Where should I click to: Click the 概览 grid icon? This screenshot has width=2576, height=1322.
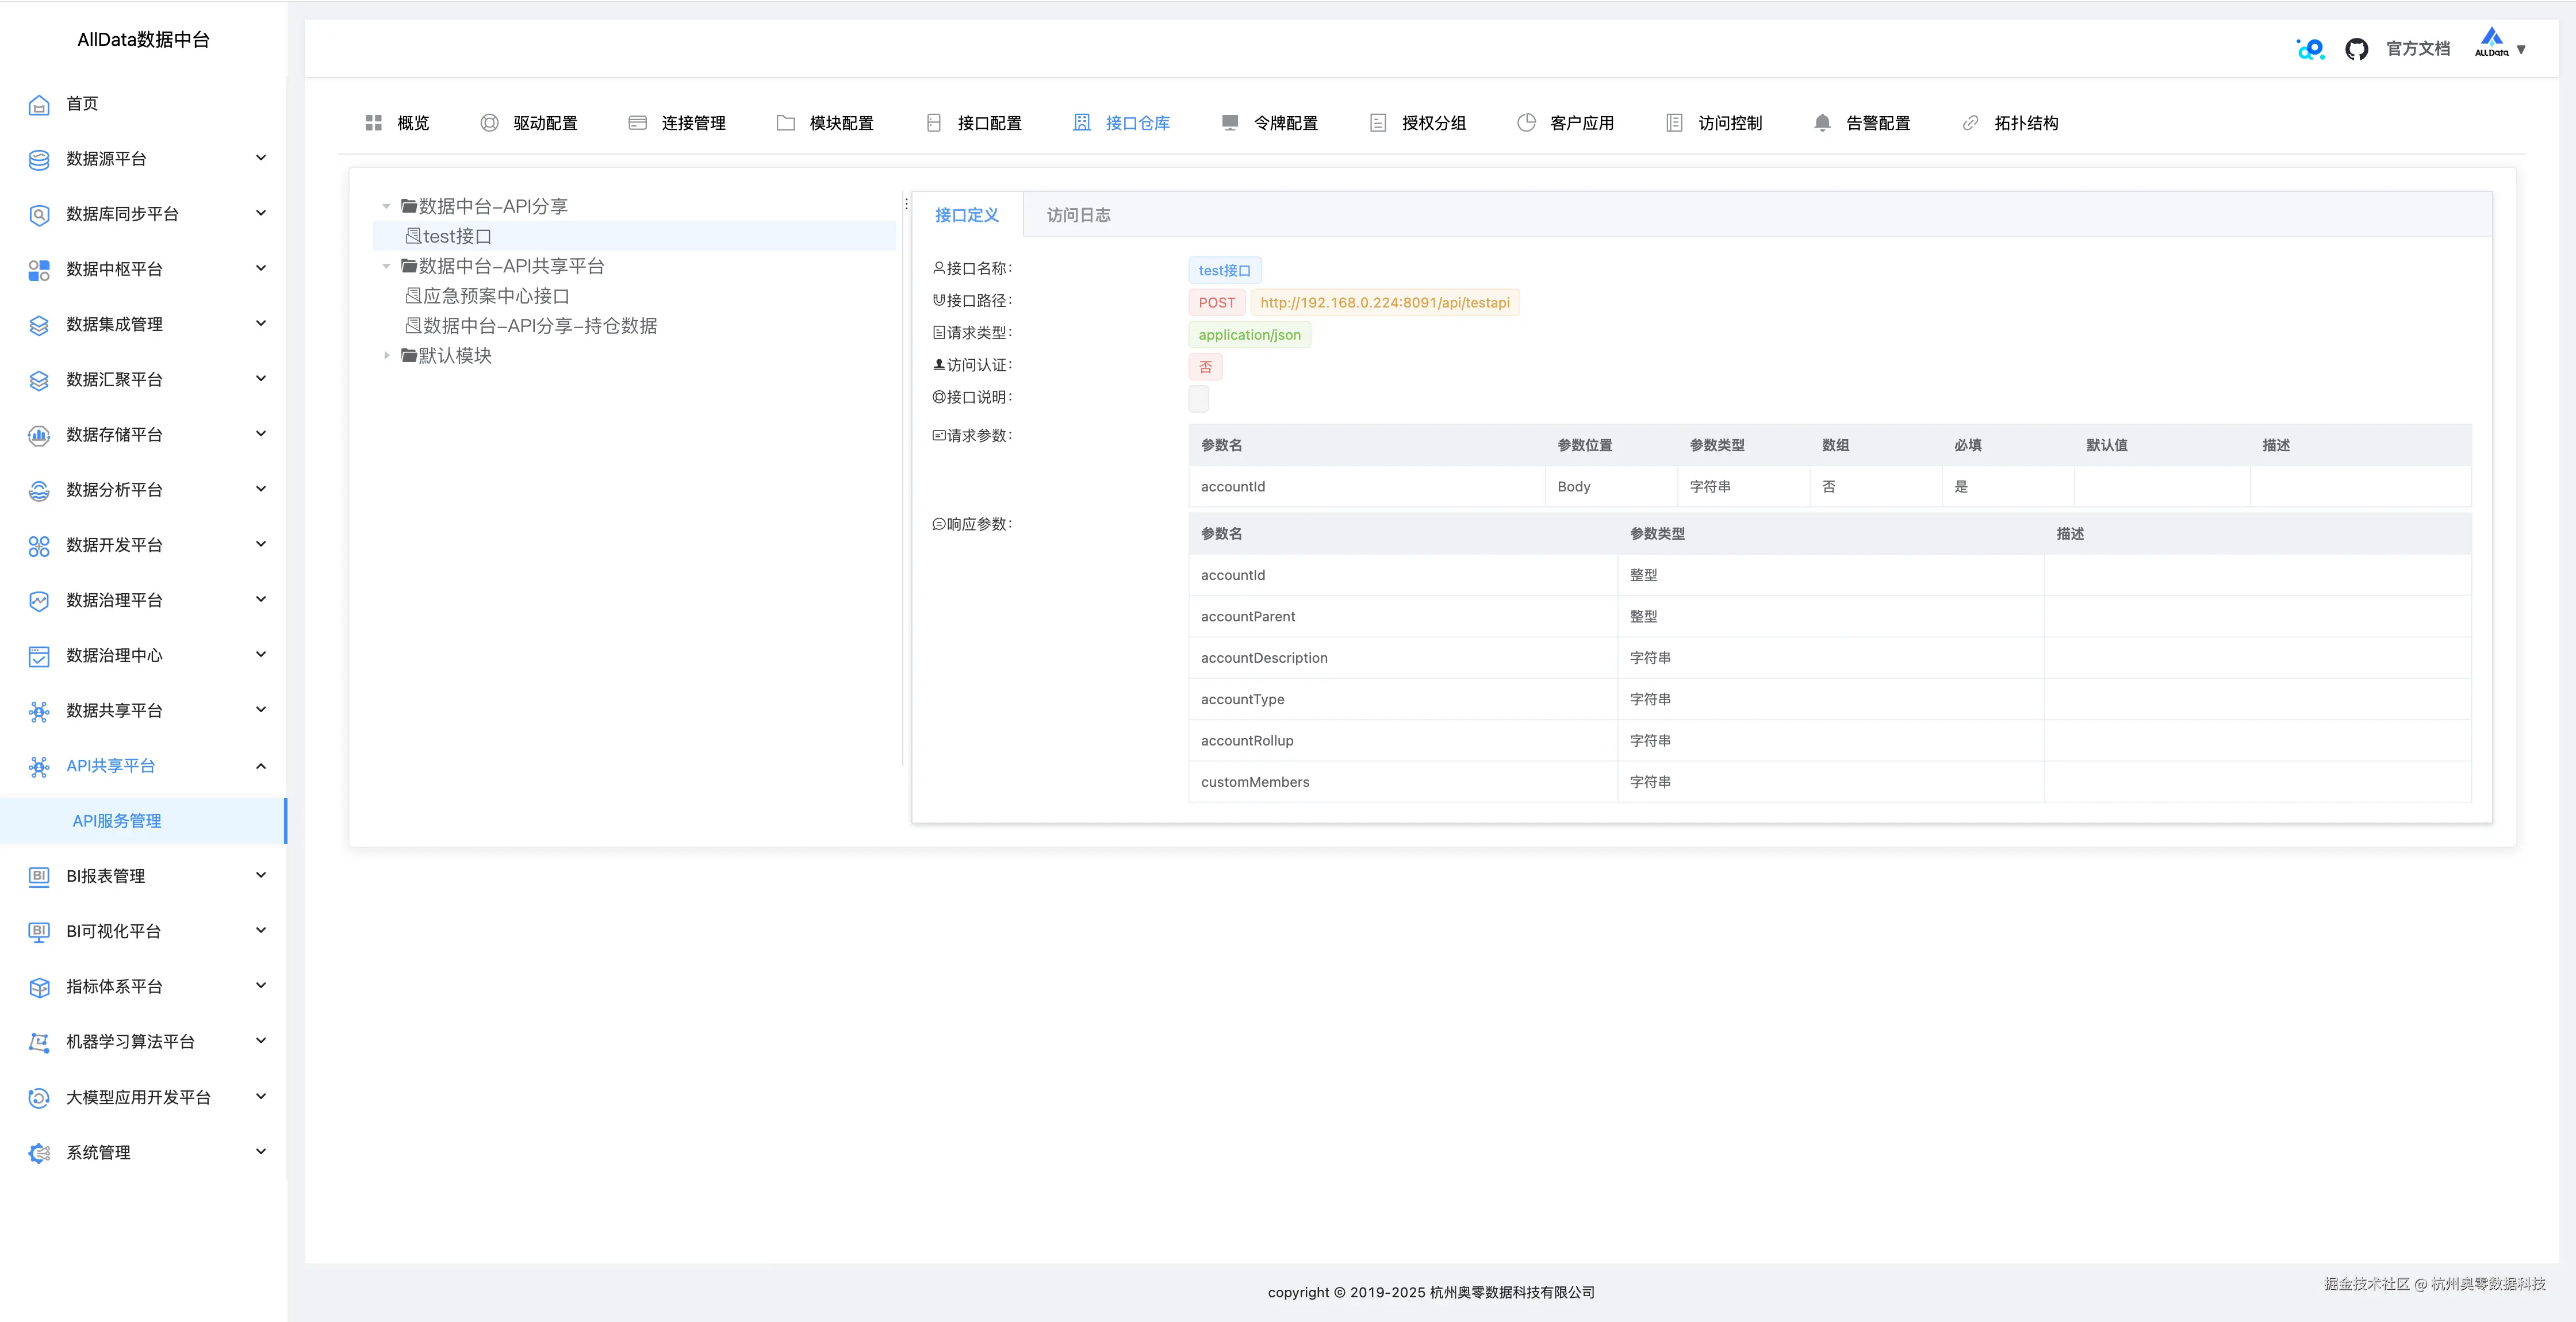click(x=374, y=123)
